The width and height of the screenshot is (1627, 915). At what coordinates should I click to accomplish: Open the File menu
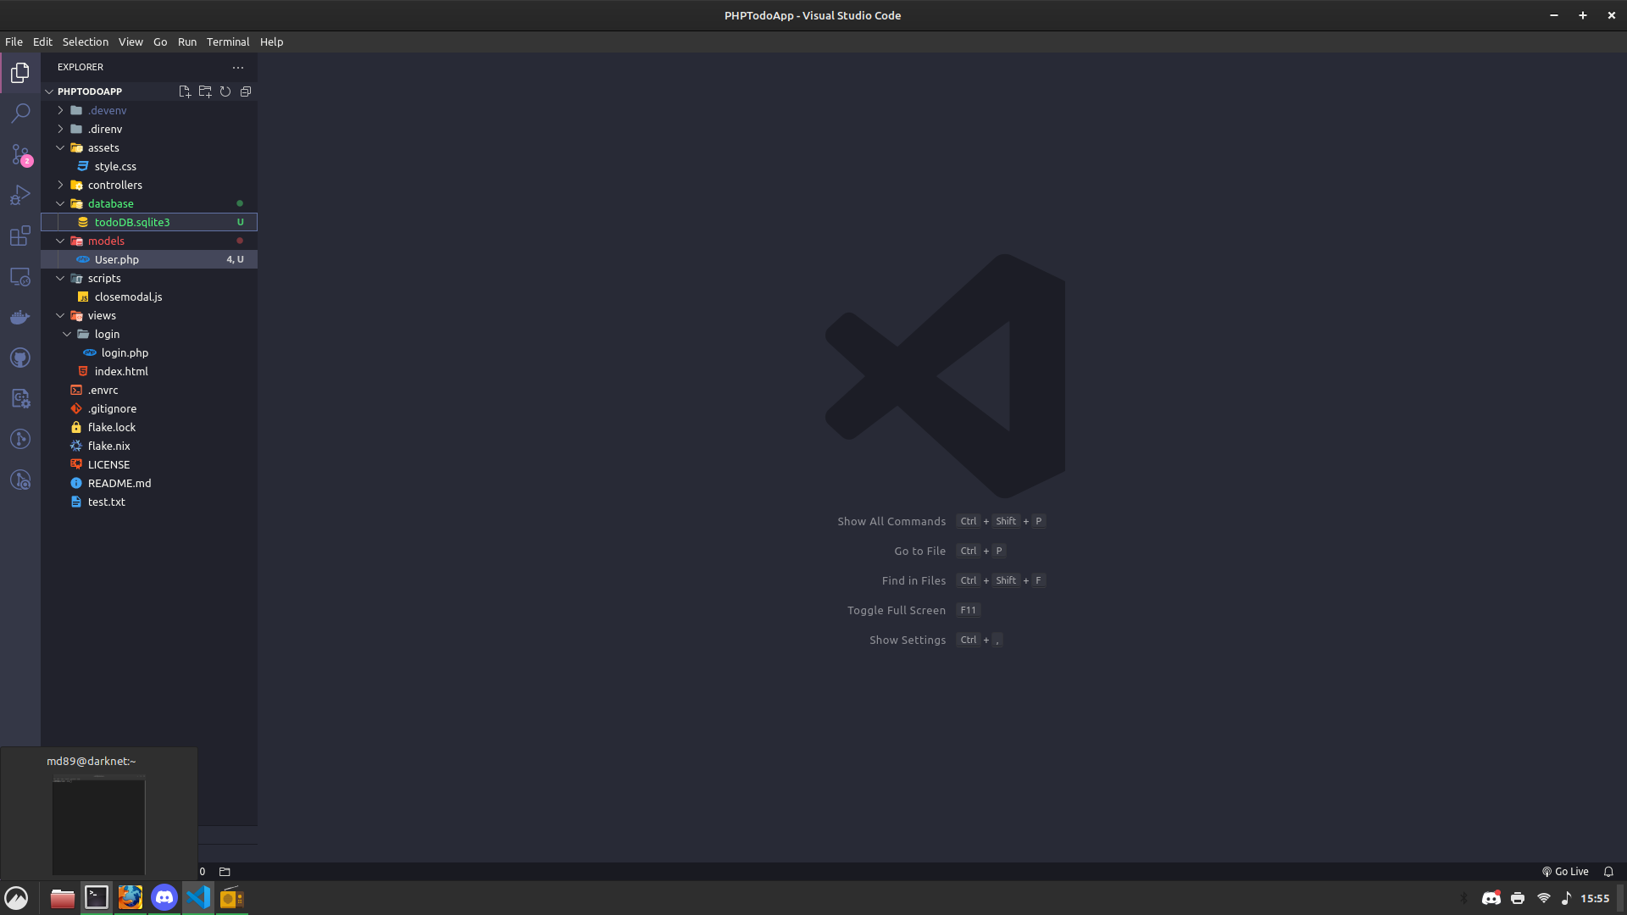click(x=14, y=42)
